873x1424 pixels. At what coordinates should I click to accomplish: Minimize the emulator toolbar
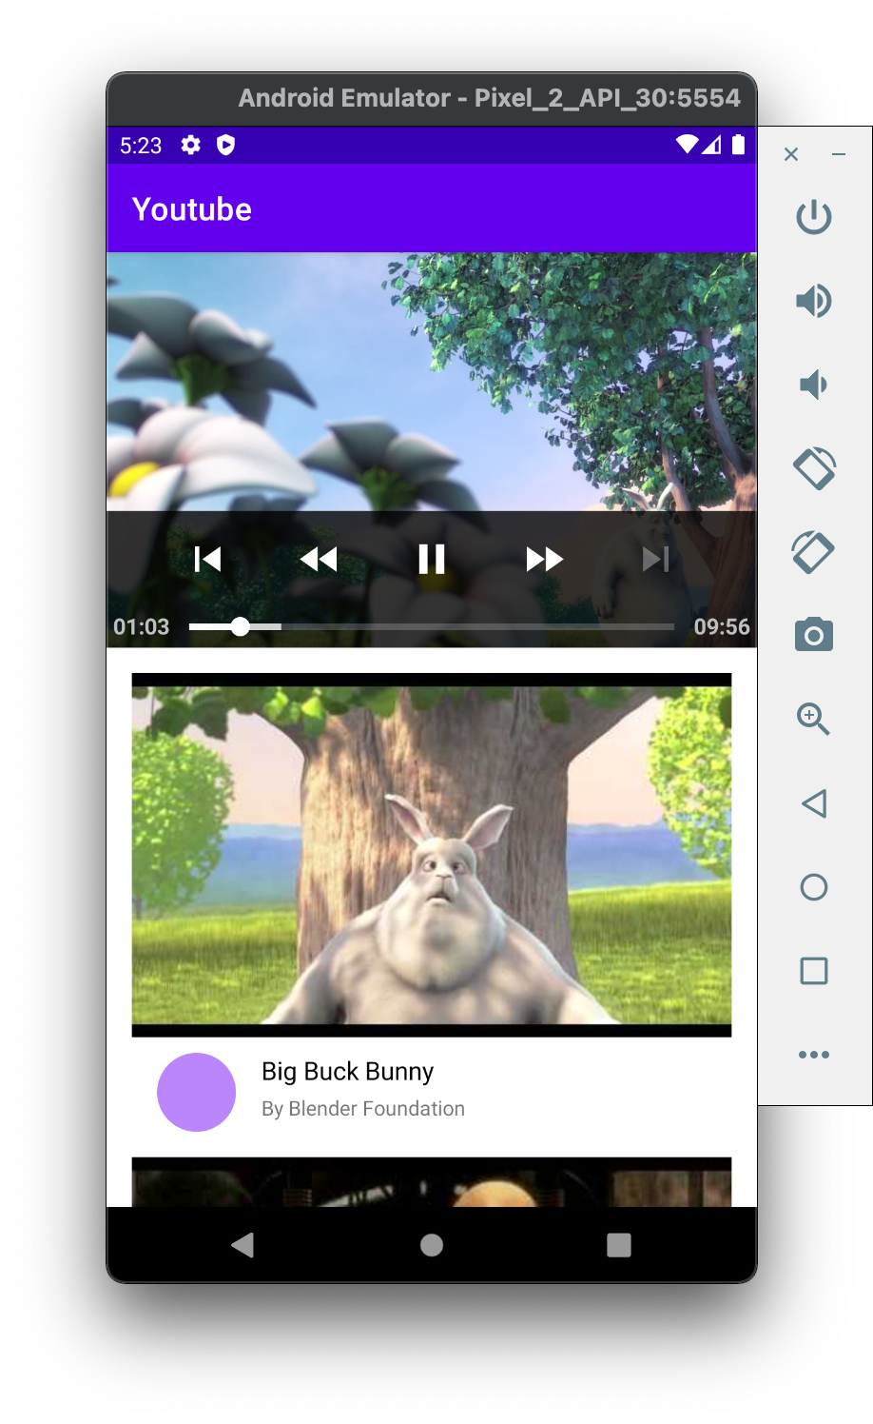point(839,154)
